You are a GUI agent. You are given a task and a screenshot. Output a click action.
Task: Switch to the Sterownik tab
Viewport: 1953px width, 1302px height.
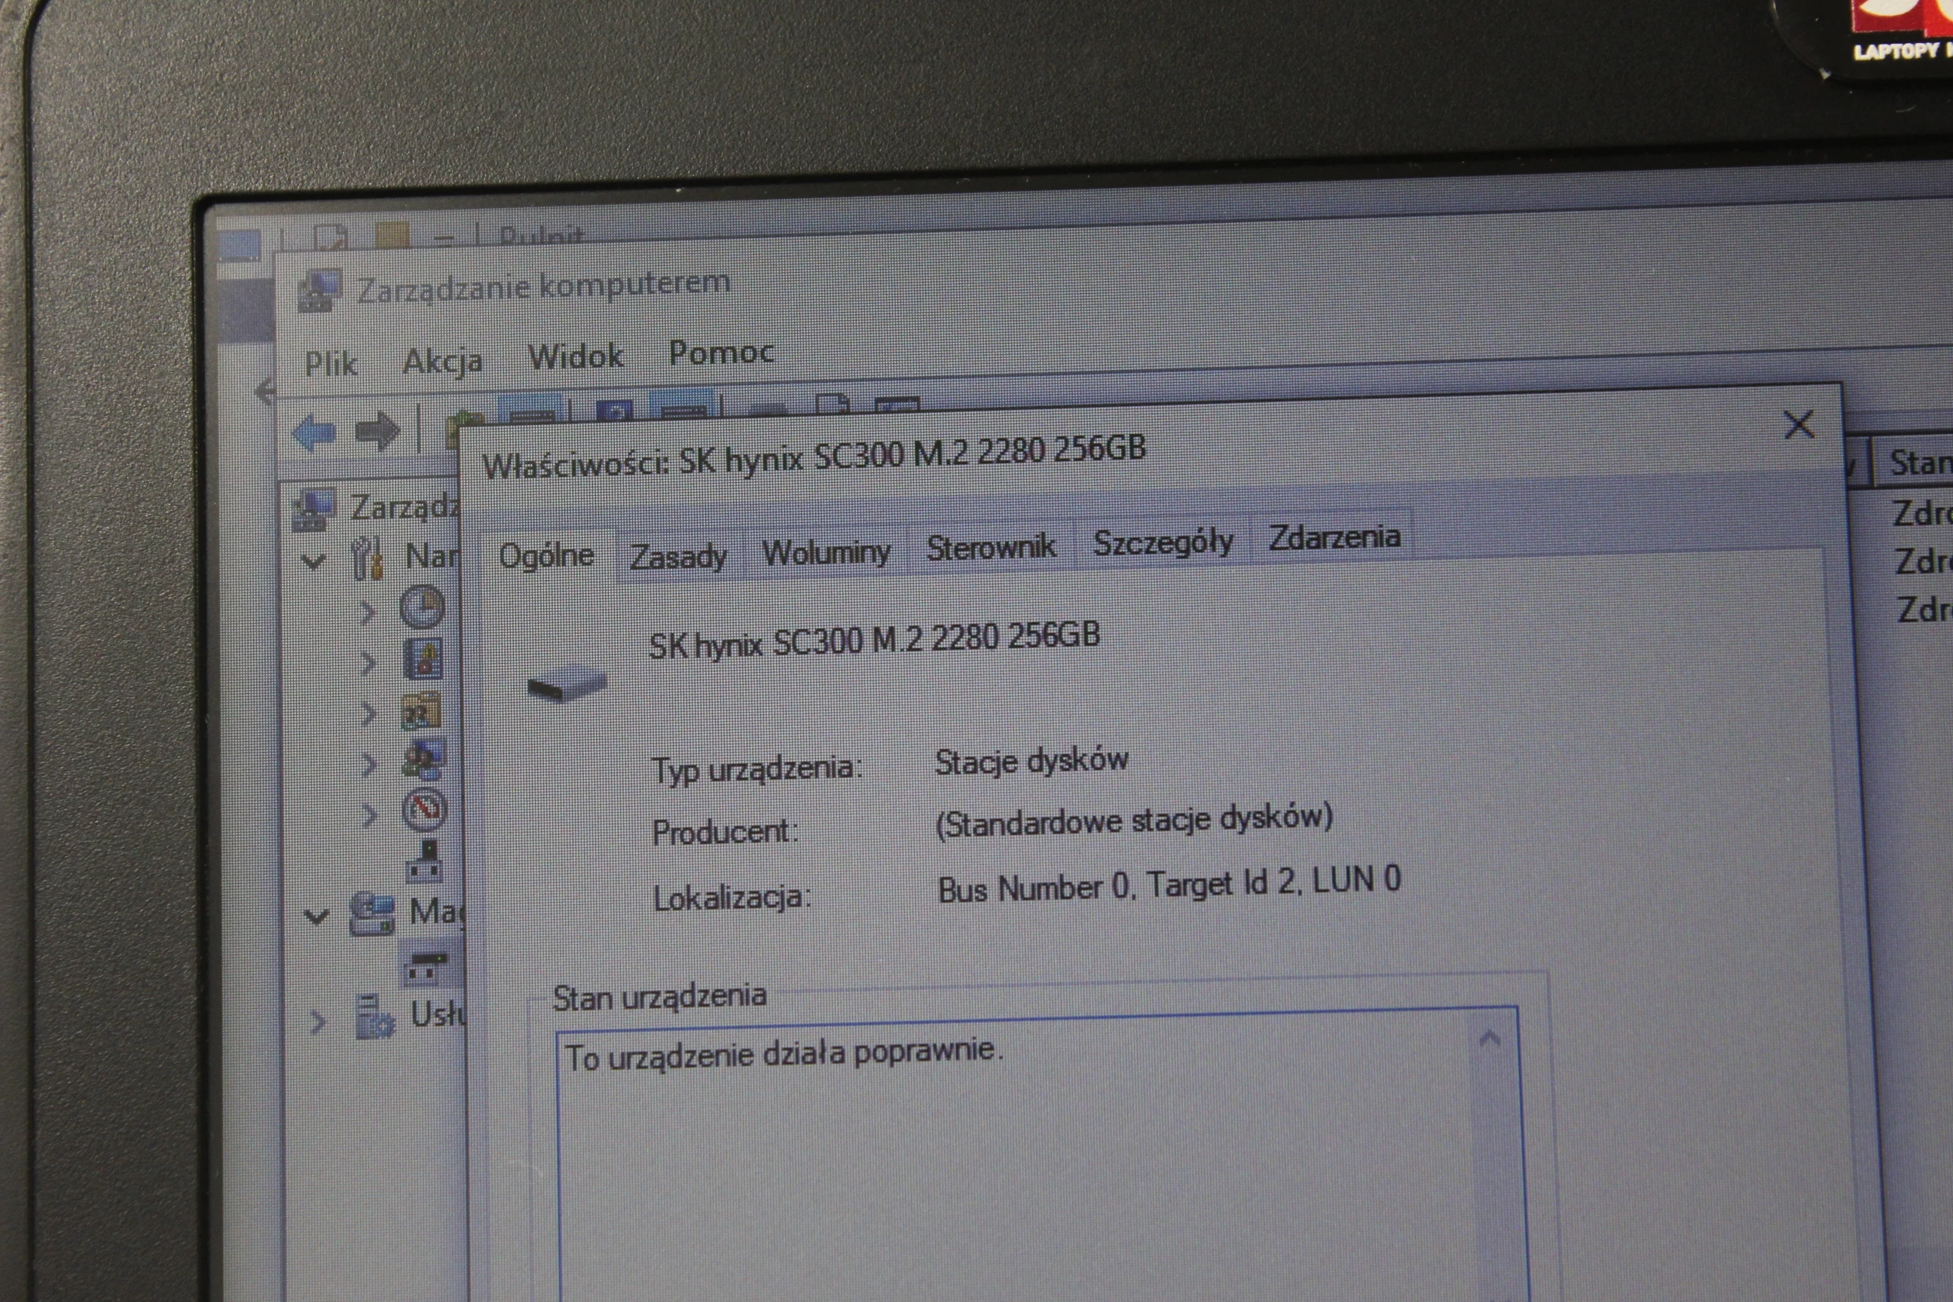pyautogui.click(x=991, y=547)
